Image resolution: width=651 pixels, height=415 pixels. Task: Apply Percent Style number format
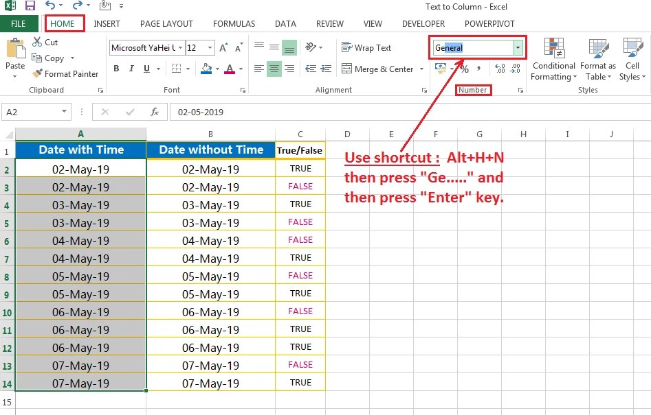coord(464,69)
